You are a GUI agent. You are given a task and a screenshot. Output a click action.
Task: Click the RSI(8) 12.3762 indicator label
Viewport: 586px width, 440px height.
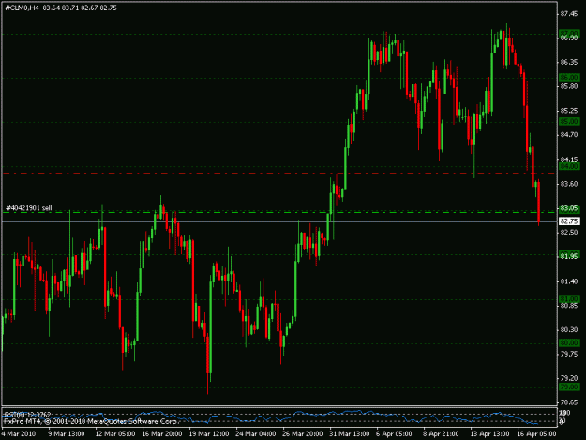pyautogui.click(x=27, y=415)
